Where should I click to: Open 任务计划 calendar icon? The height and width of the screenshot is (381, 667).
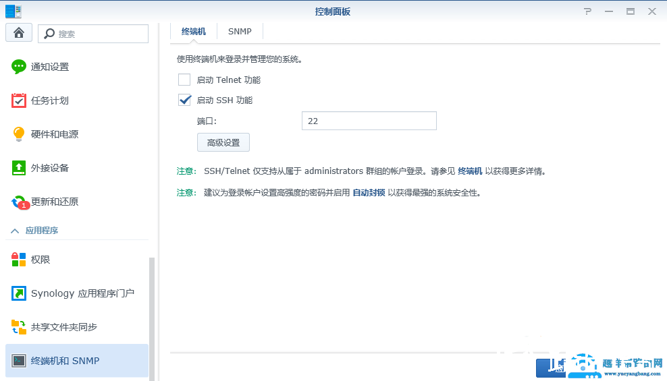(18, 100)
